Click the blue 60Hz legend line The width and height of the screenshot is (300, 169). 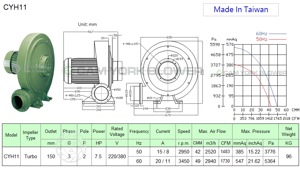click(277, 34)
